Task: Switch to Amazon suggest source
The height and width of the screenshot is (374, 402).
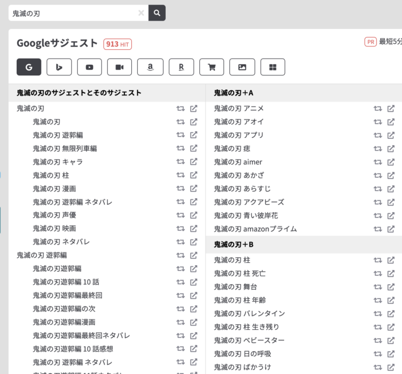Action: pyautogui.click(x=150, y=67)
